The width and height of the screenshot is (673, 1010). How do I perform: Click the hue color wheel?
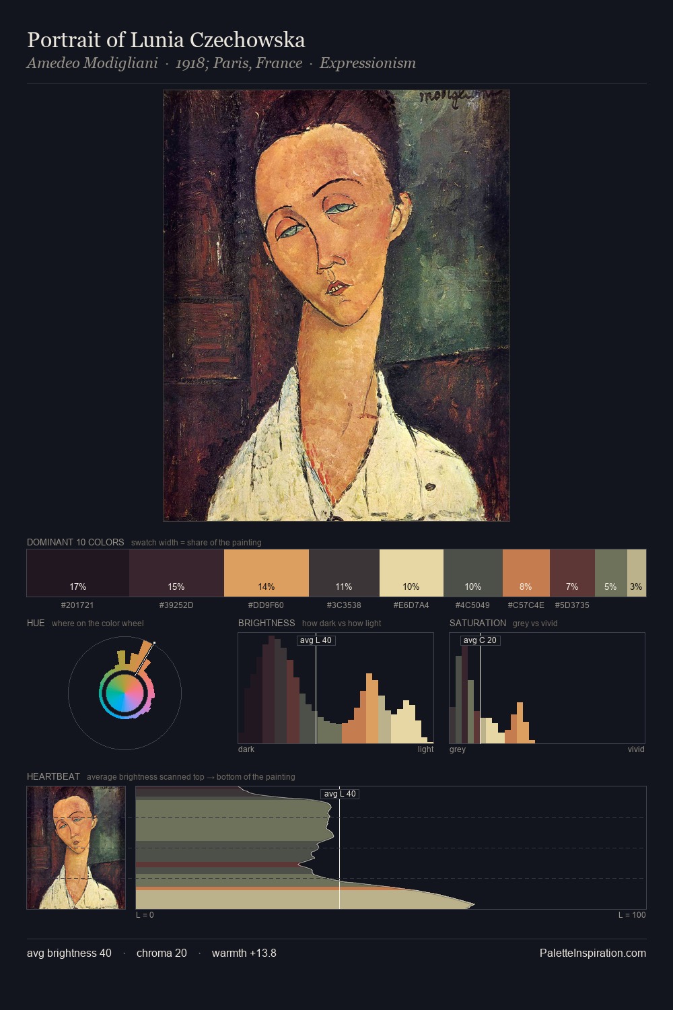coord(125,693)
